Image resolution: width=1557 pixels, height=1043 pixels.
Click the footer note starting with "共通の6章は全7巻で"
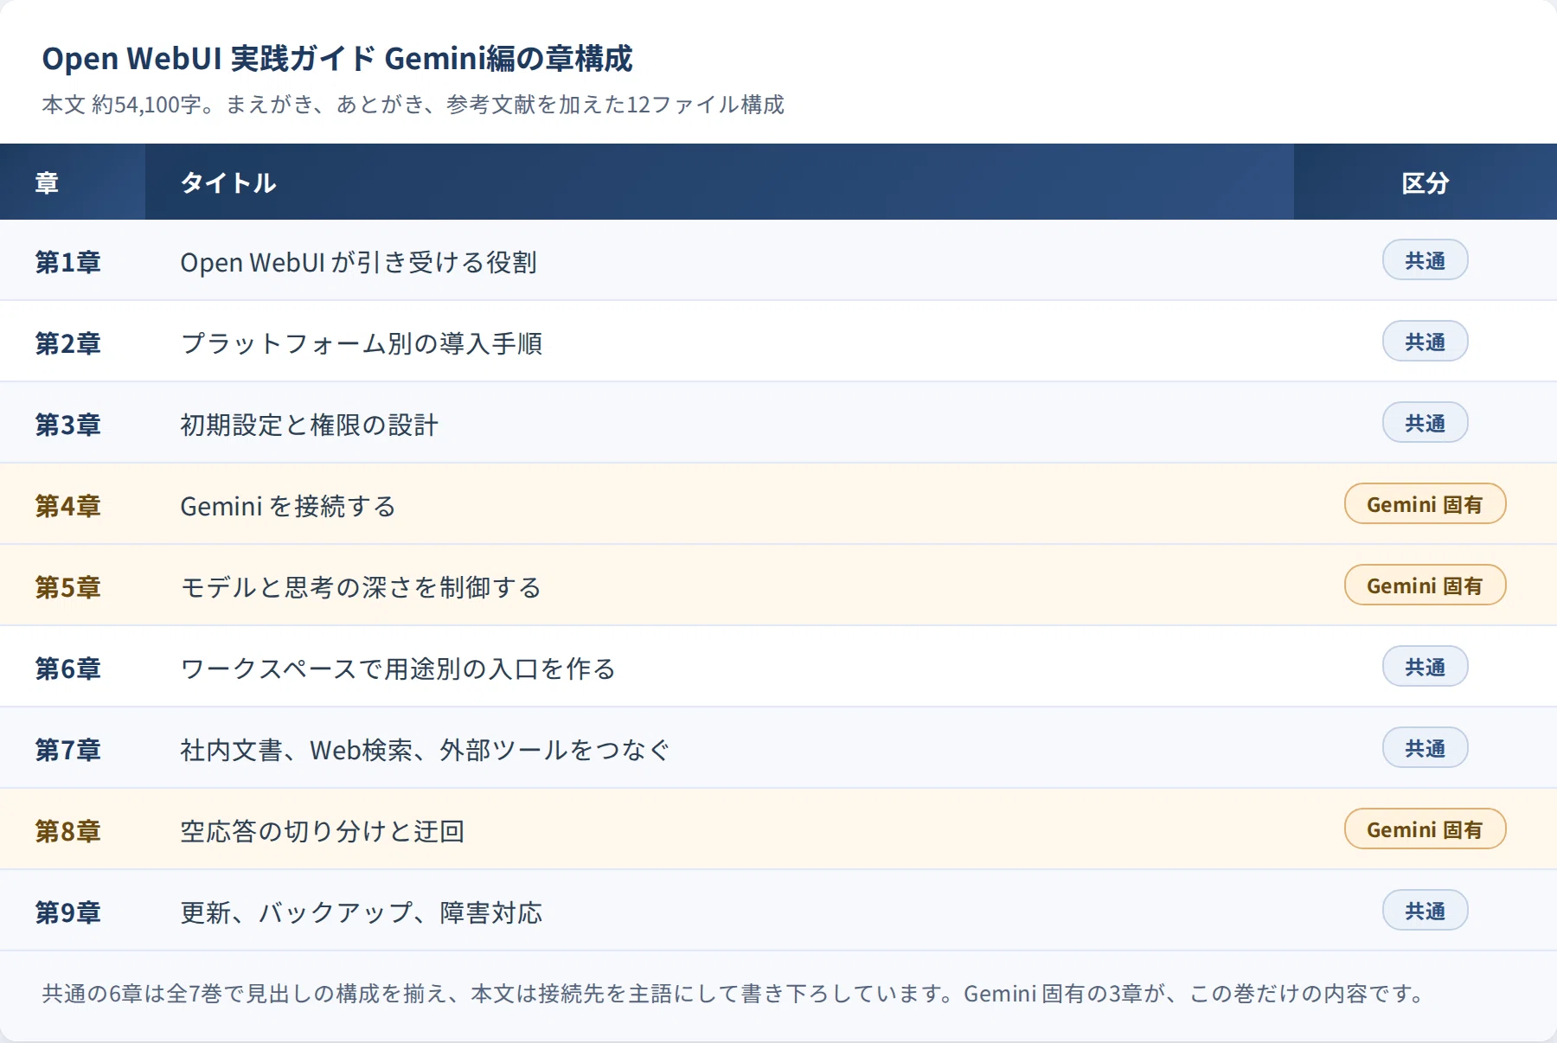(x=735, y=994)
